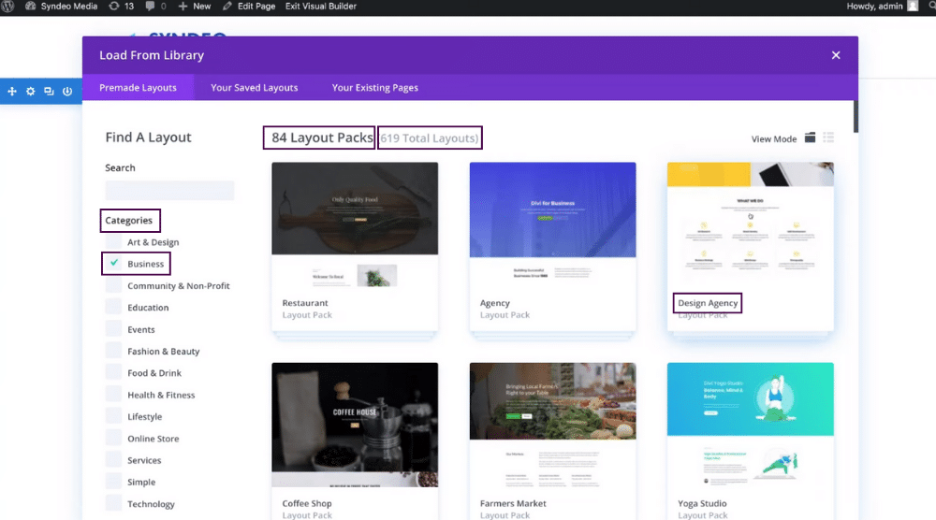Viewport: 936px width, 520px height.
Task: Click the modal vertical scrollbar
Action: (x=856, y=117)
